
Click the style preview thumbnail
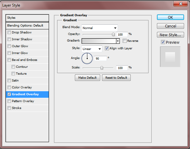pos(170,57)
